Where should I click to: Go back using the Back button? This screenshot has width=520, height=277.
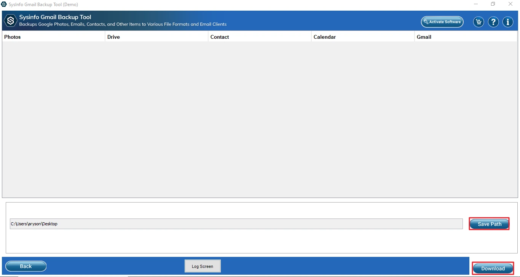pyautogui.click(x=26, y=266)
